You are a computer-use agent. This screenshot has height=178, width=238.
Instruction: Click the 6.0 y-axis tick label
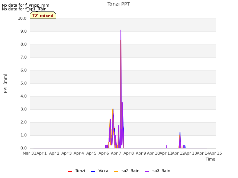coord(23,70)
